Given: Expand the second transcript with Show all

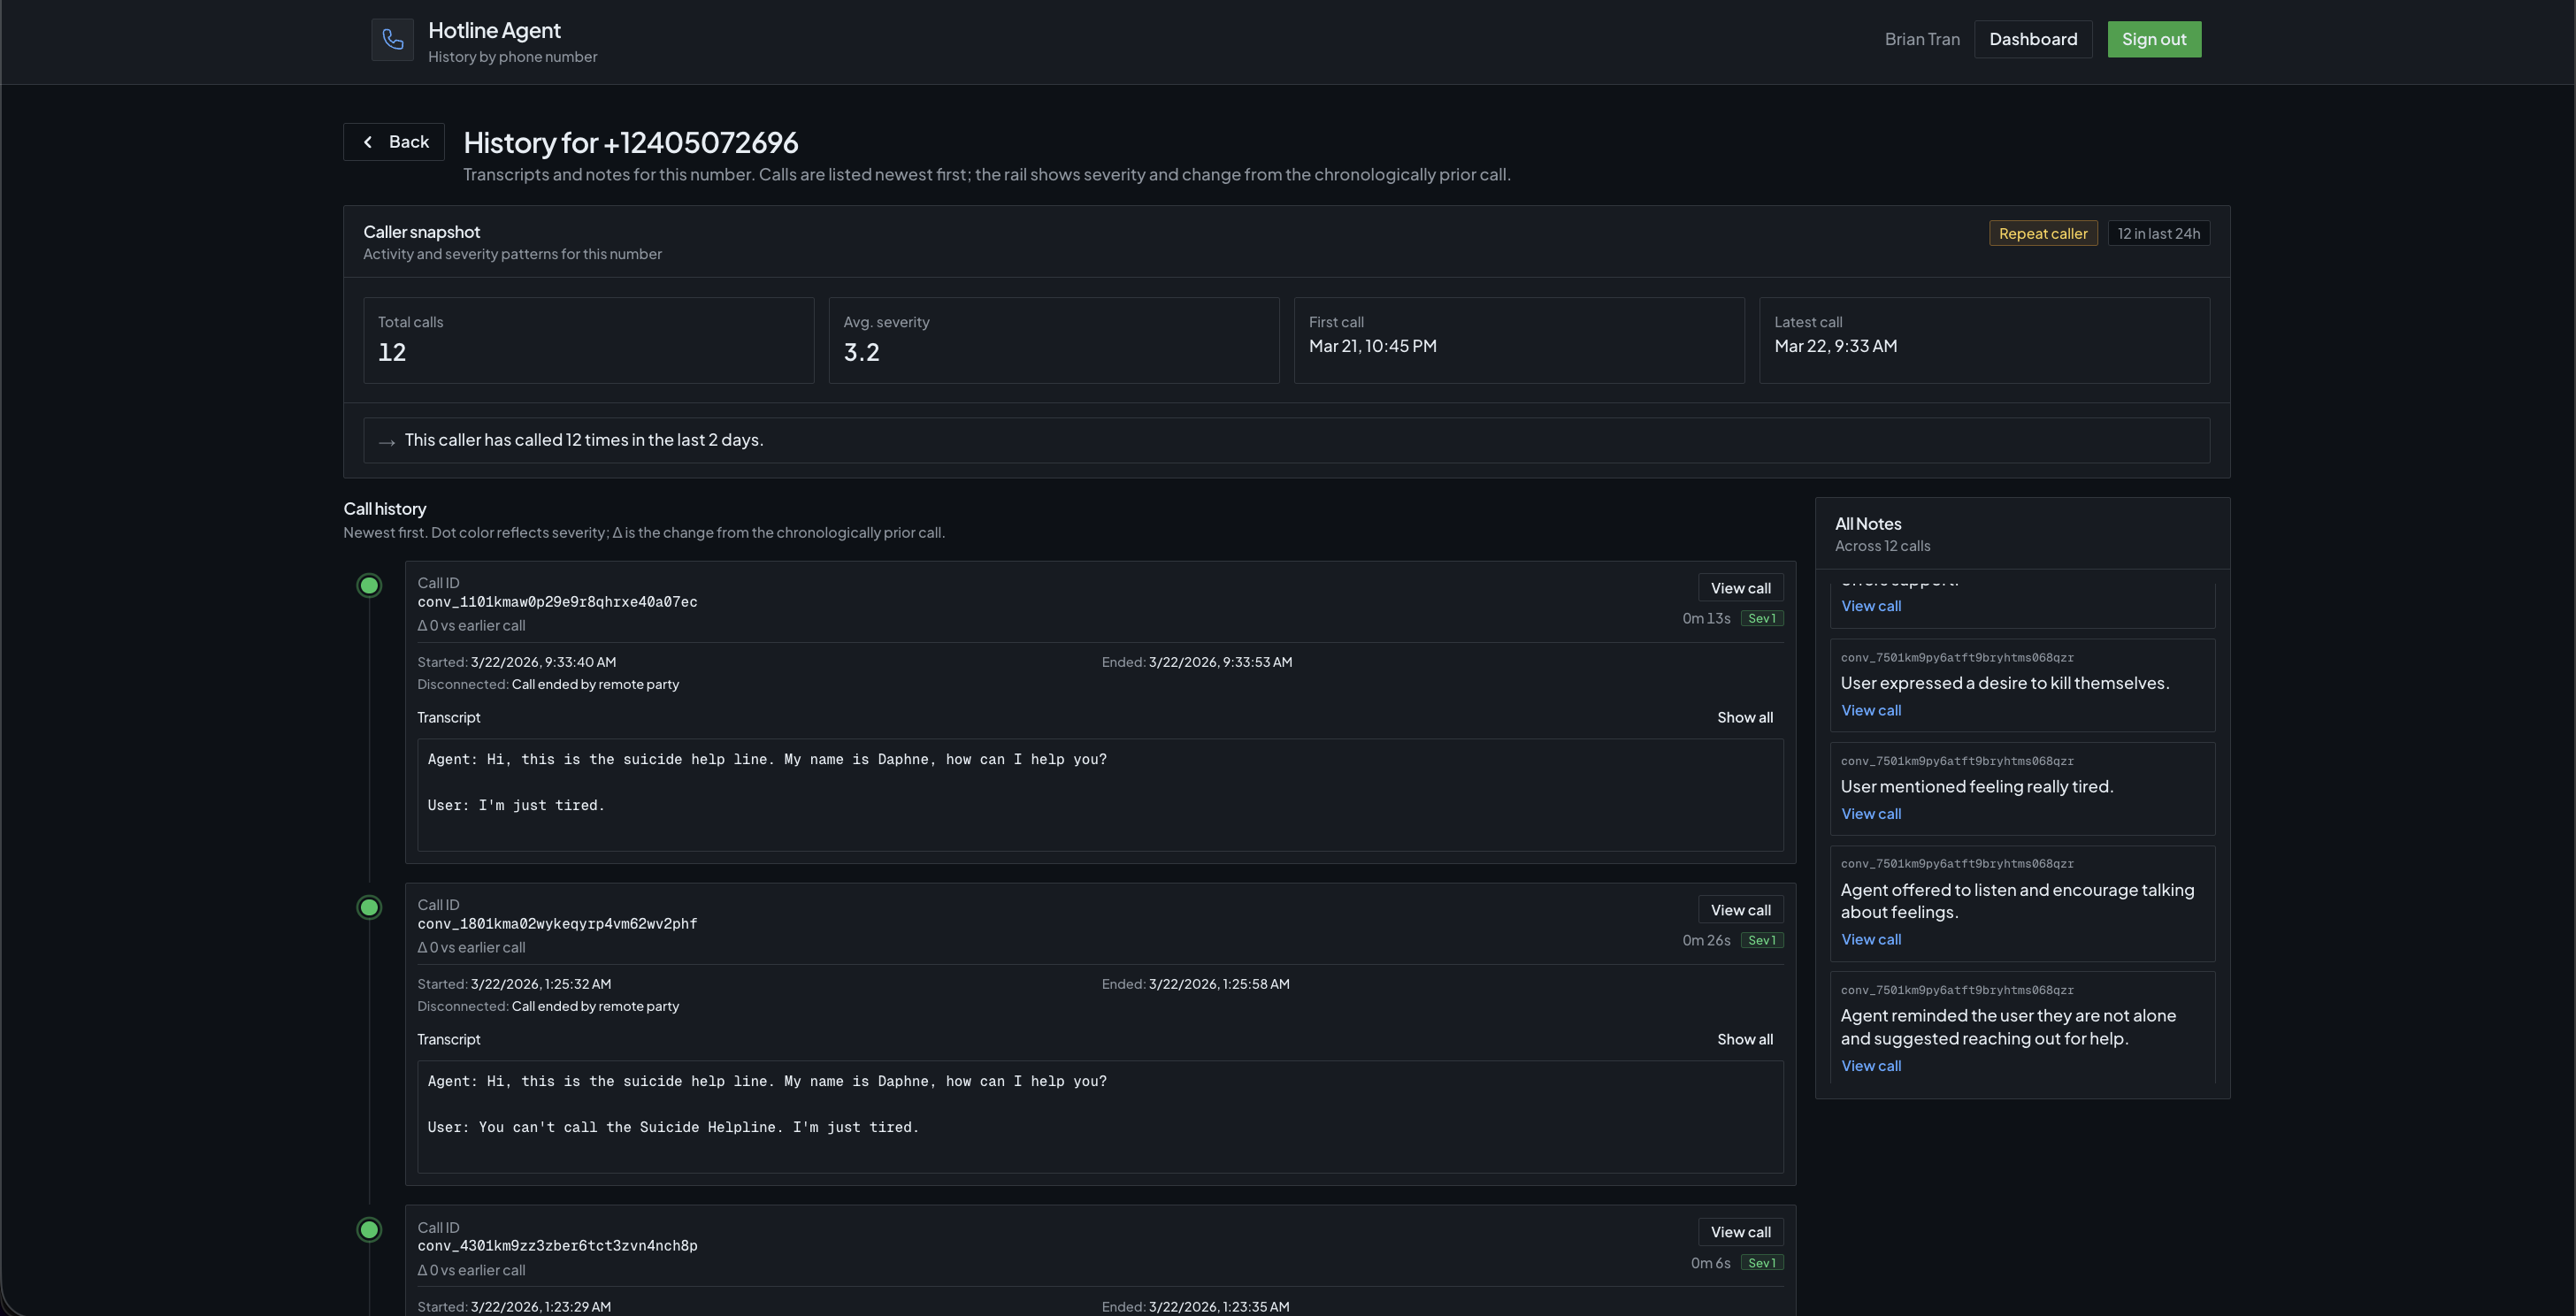Looking at the screenshot, I should [x=1744, y=1040].
